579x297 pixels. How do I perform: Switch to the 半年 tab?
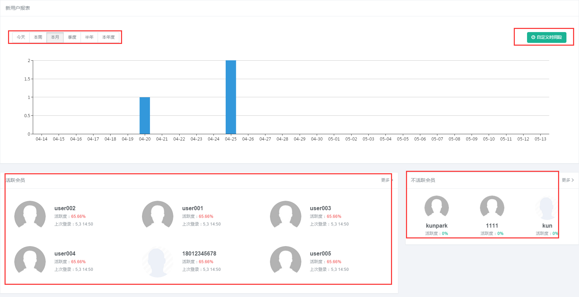(89, 37)
